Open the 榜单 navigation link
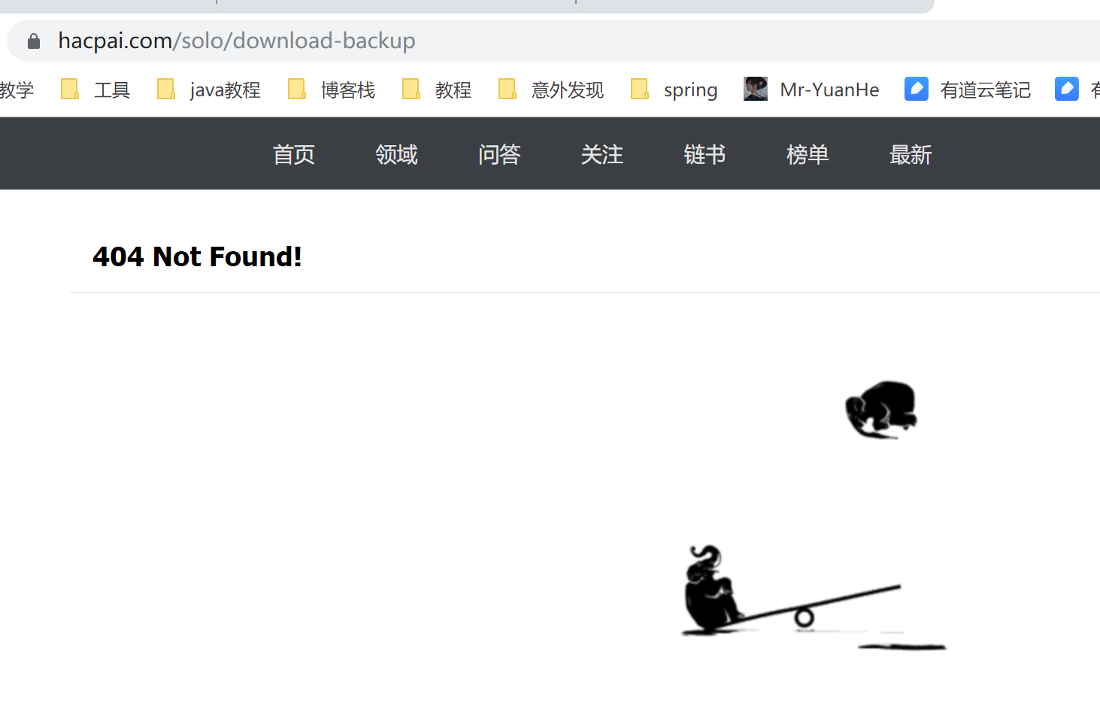The image size is (1100, 710). point(808,155)
